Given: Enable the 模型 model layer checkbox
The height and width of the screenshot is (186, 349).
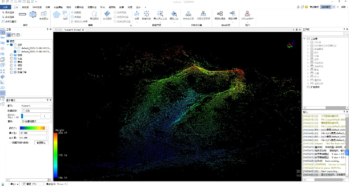Looking at the screenshot, I should [x=11, y=65].
